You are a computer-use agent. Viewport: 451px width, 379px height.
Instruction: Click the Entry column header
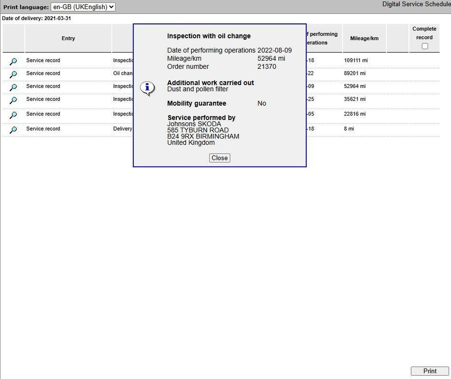(68, 38)
